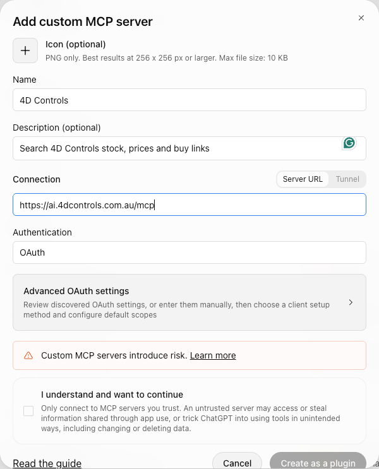Add an icon with the plus button
379x469 pixels.
(x=25, y=50)
